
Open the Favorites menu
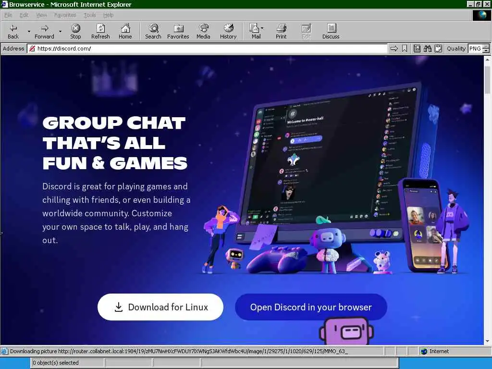point(65,15)
